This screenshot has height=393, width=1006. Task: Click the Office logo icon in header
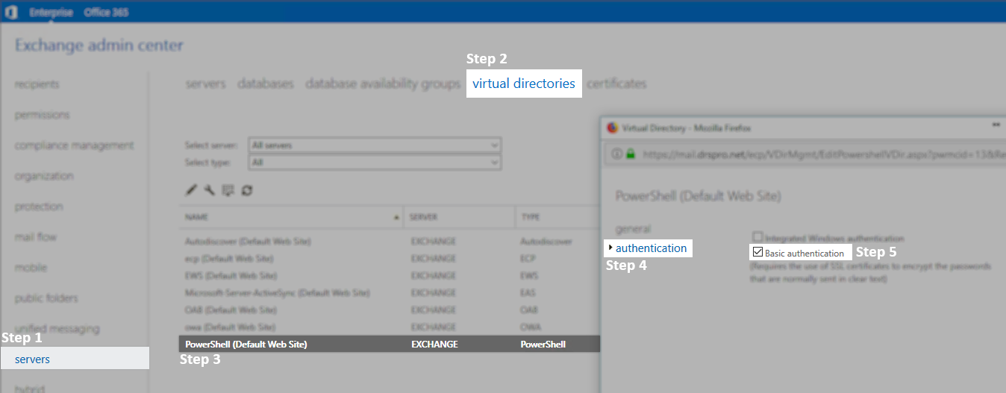(11, 11)
